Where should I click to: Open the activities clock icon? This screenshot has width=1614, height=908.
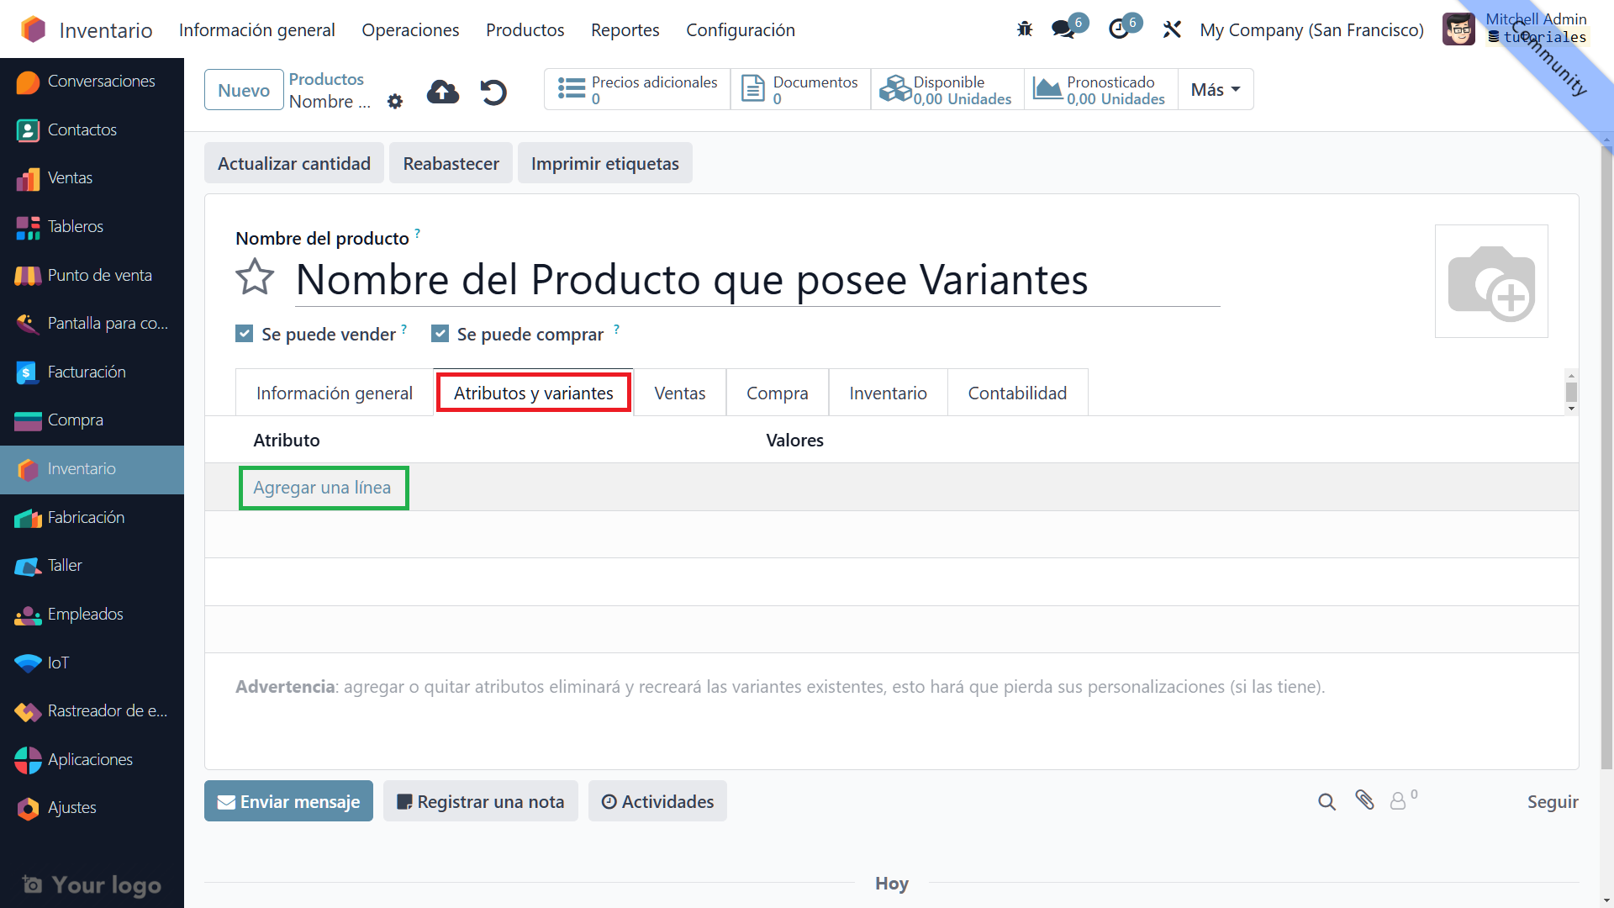coord(1119,29)
